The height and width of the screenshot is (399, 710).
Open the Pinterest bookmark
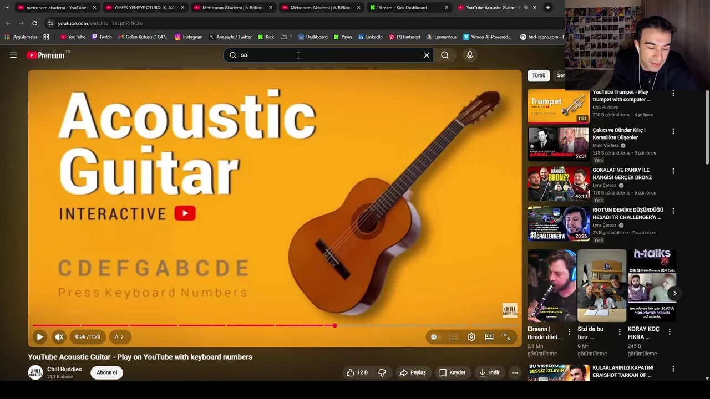[x=404, y=37]
